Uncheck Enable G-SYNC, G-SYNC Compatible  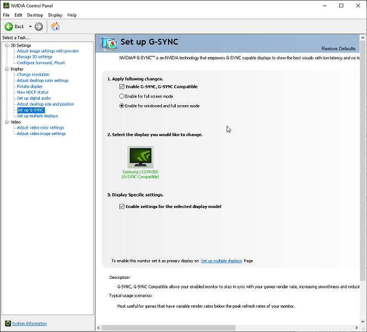(122, 87)
